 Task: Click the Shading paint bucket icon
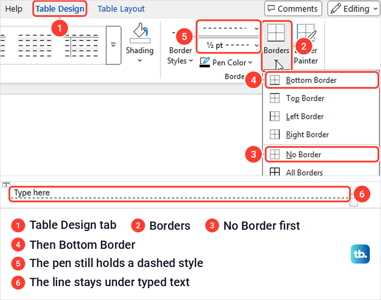point(140,33)
